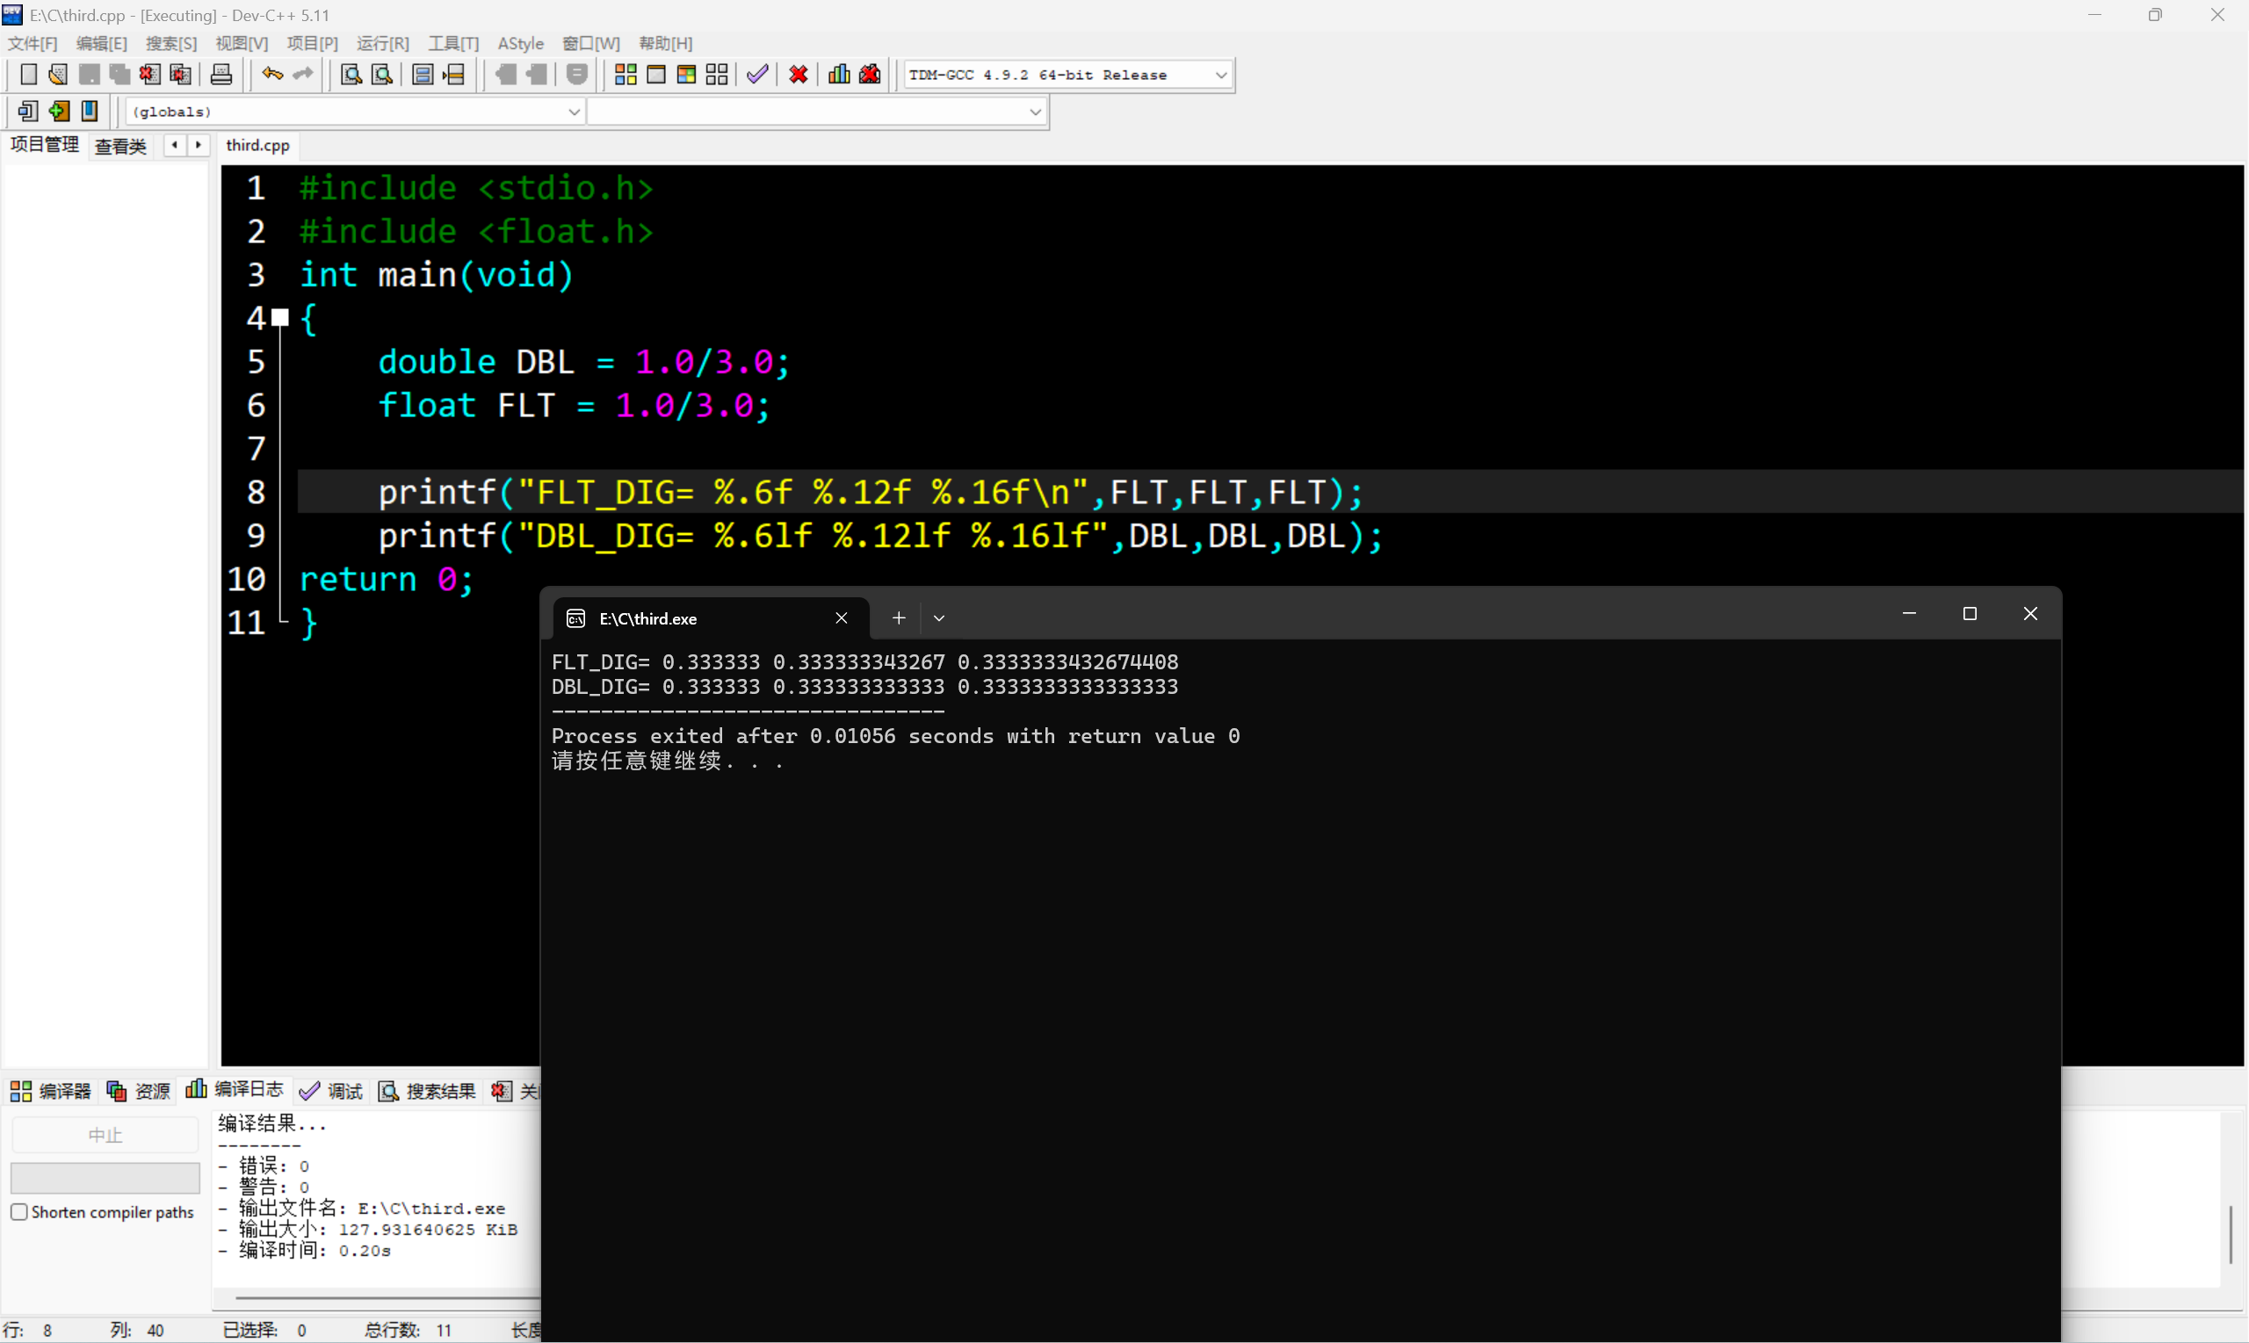The height and width of the screenshot is (1343, 2249).
Task: Open the TDM-GCC compiler selection dropdown
Action: pos(1221,76)
